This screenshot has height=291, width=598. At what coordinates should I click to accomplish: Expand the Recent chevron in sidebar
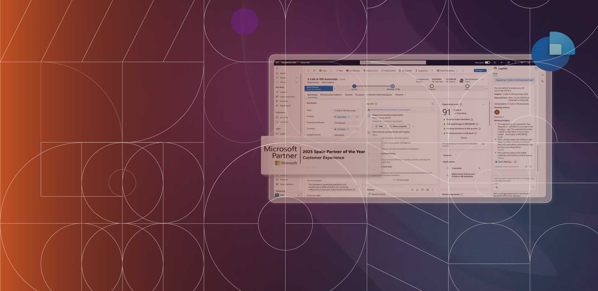pyautogui.click(x=296, y=78)
